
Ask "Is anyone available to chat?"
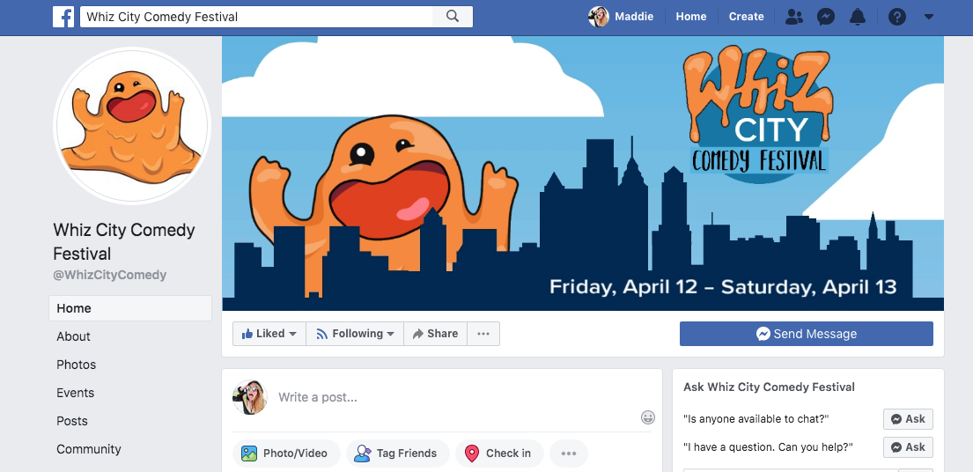908,419
